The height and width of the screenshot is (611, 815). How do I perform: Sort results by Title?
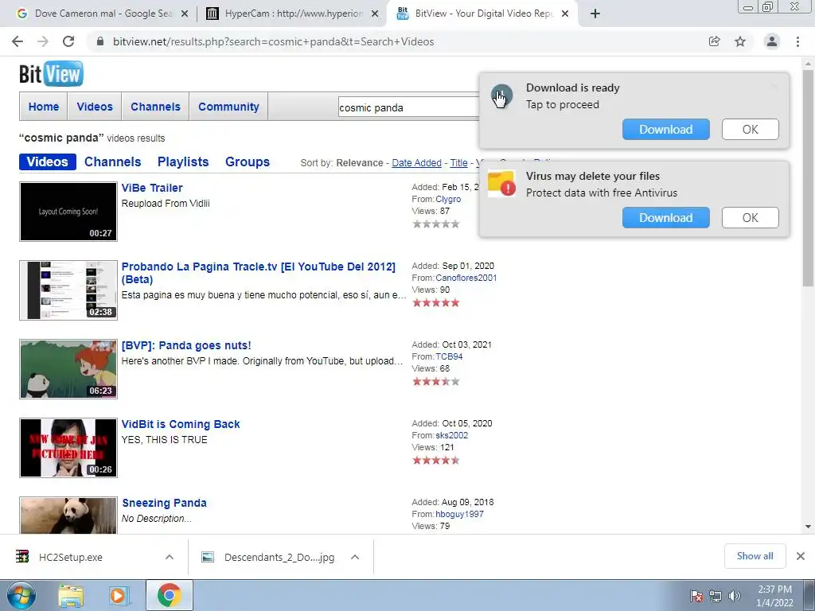pyautogui.click(x=458, y=162)
